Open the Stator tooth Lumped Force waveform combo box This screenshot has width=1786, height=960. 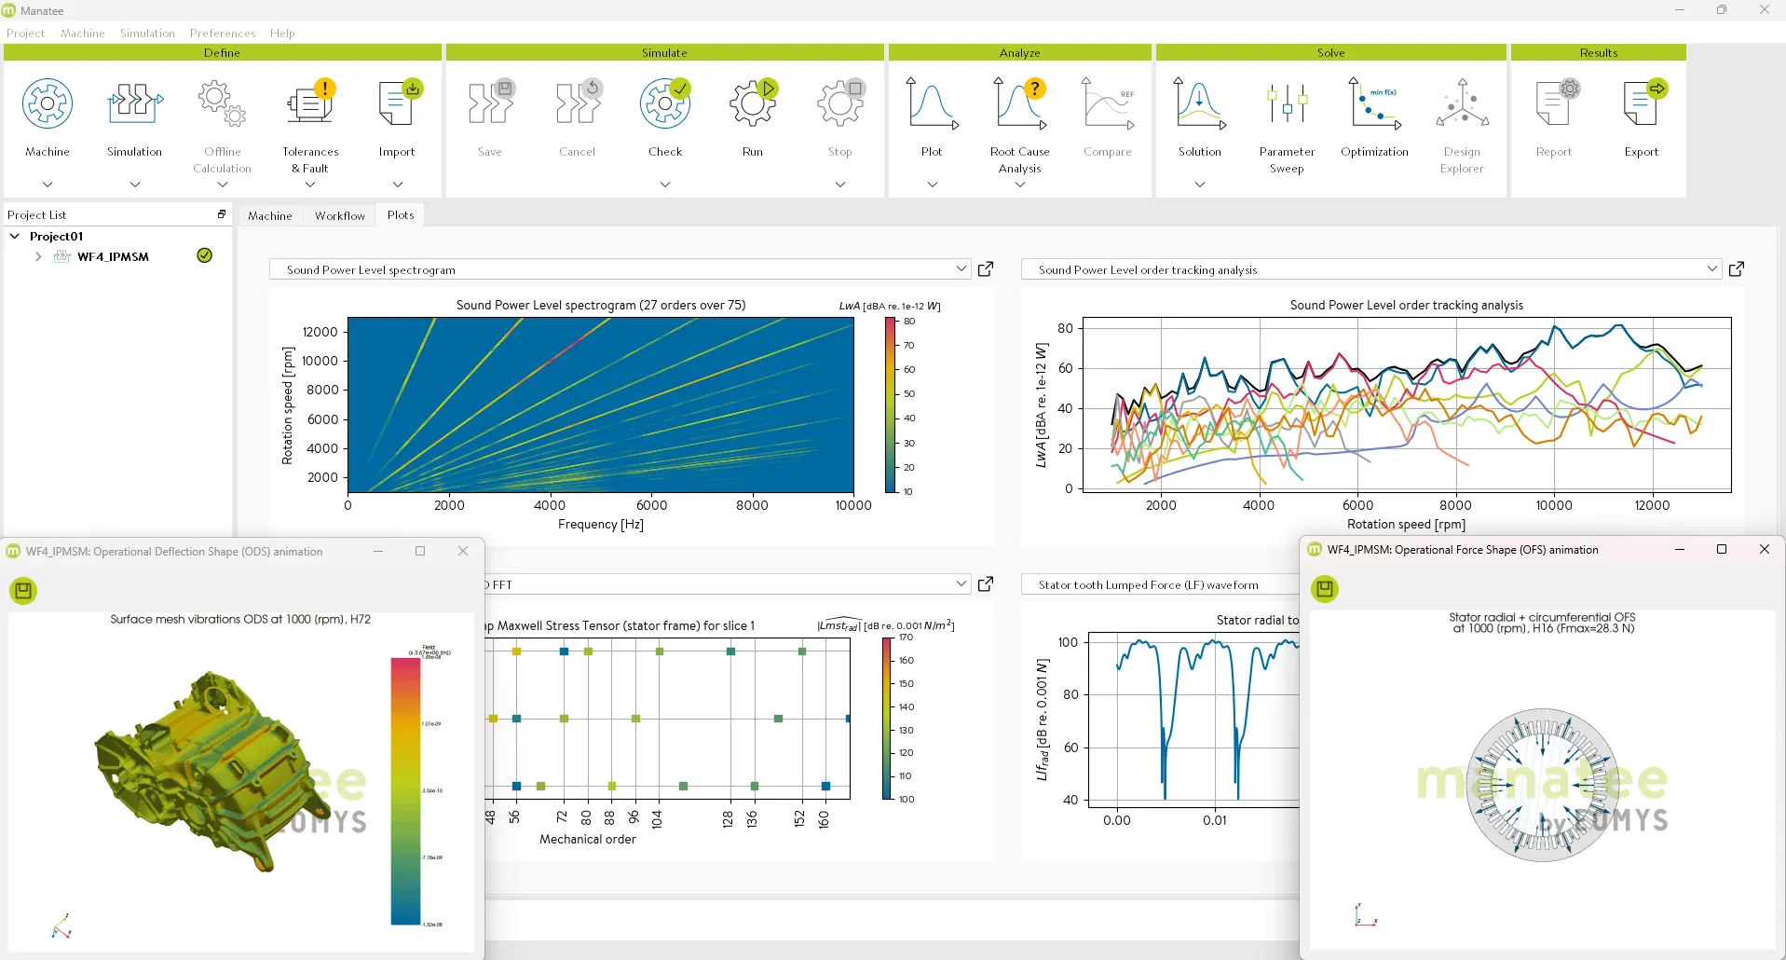click(x=1160, y=584)
